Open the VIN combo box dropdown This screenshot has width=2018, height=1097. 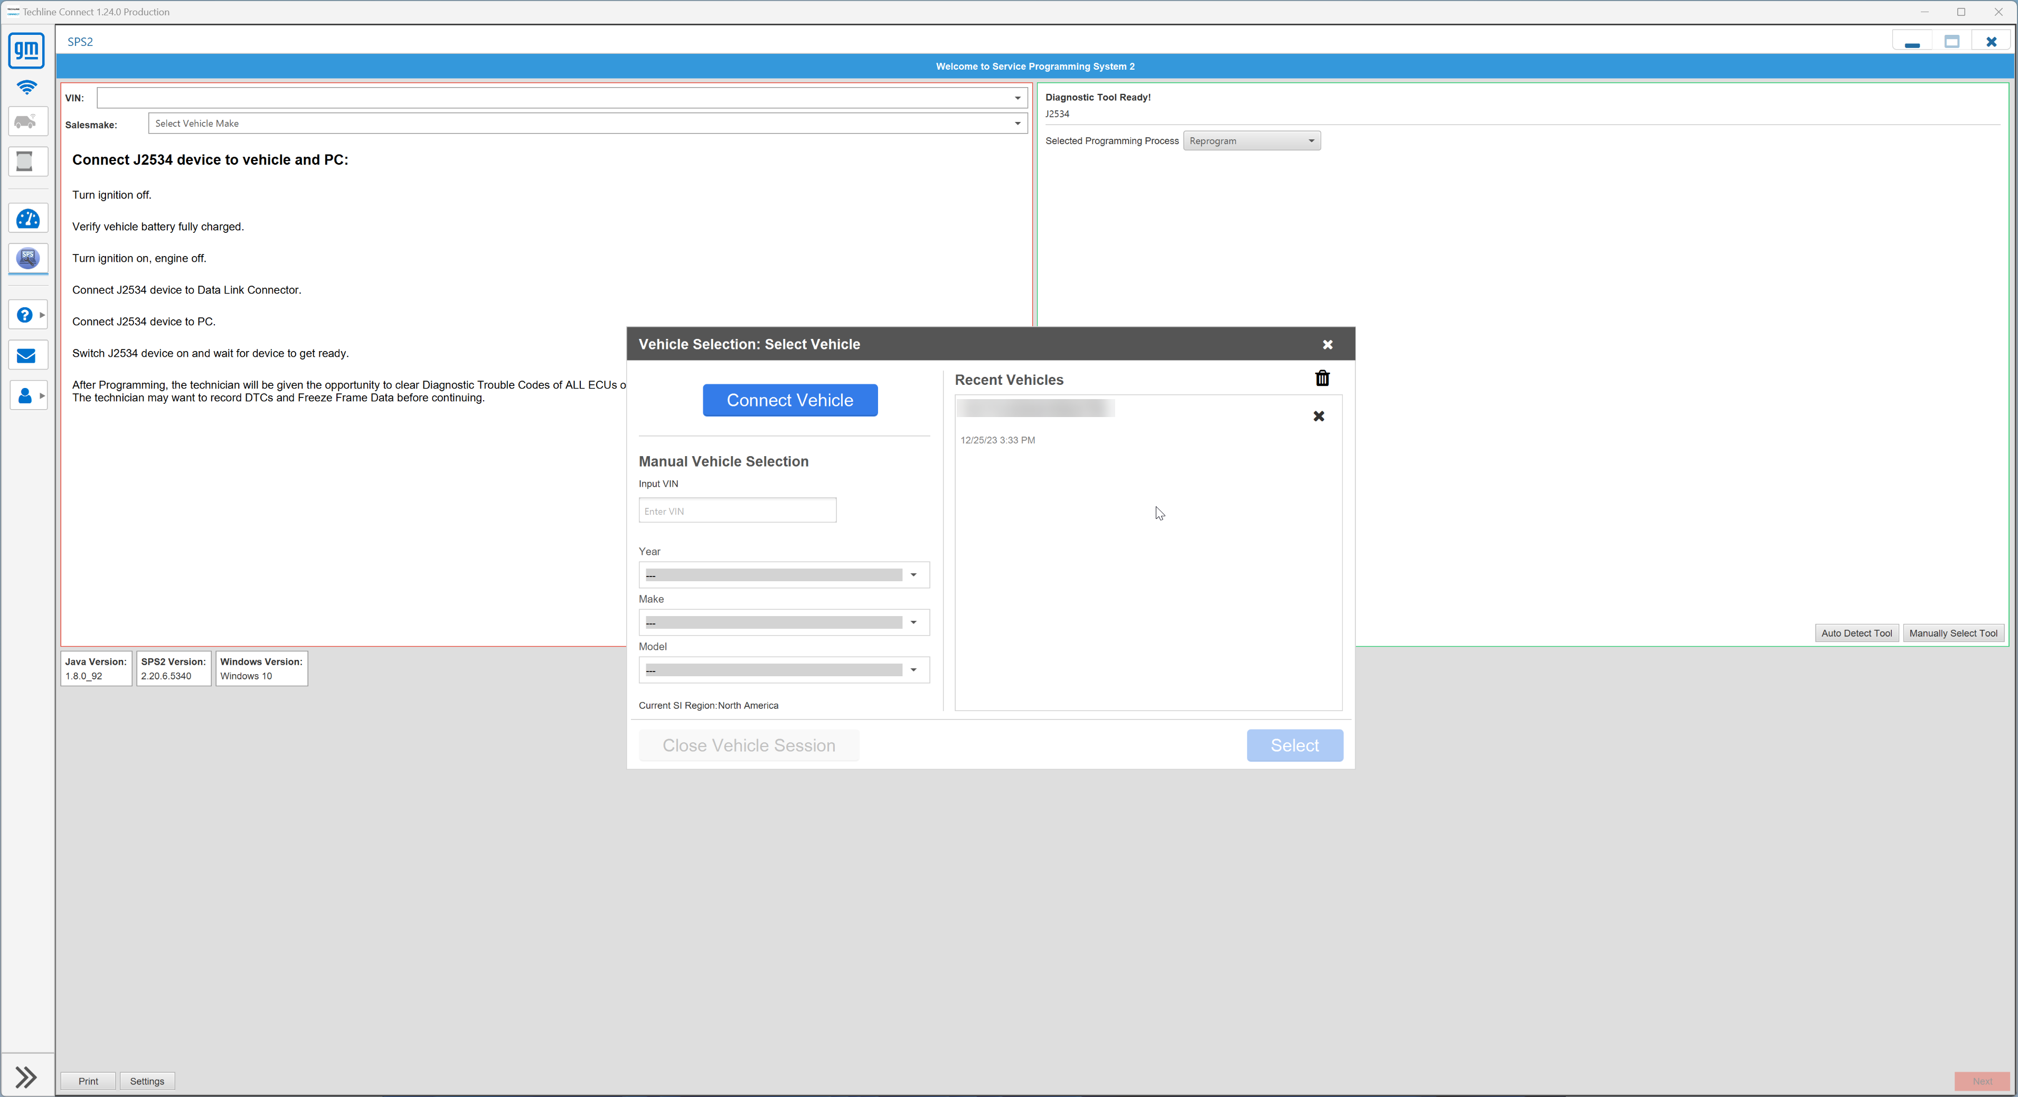click(x=1017, y=98)
